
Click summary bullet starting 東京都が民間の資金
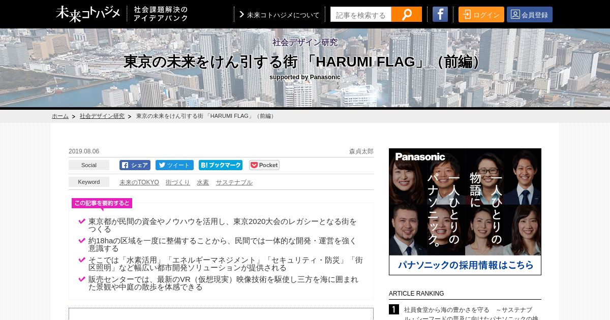click(223, 225)
